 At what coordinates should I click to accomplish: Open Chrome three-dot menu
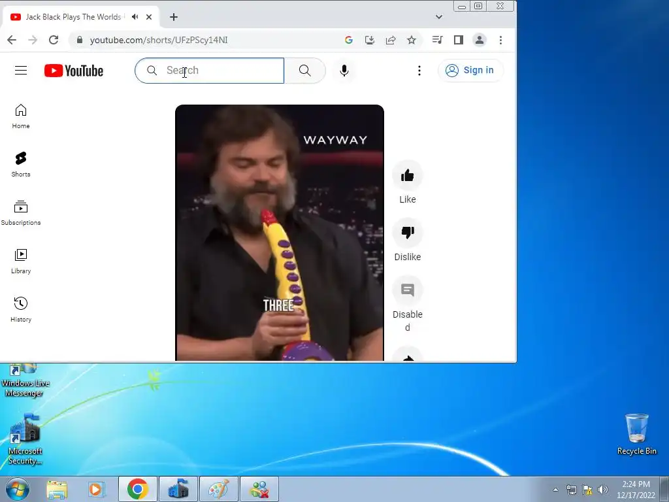(501, 40)
